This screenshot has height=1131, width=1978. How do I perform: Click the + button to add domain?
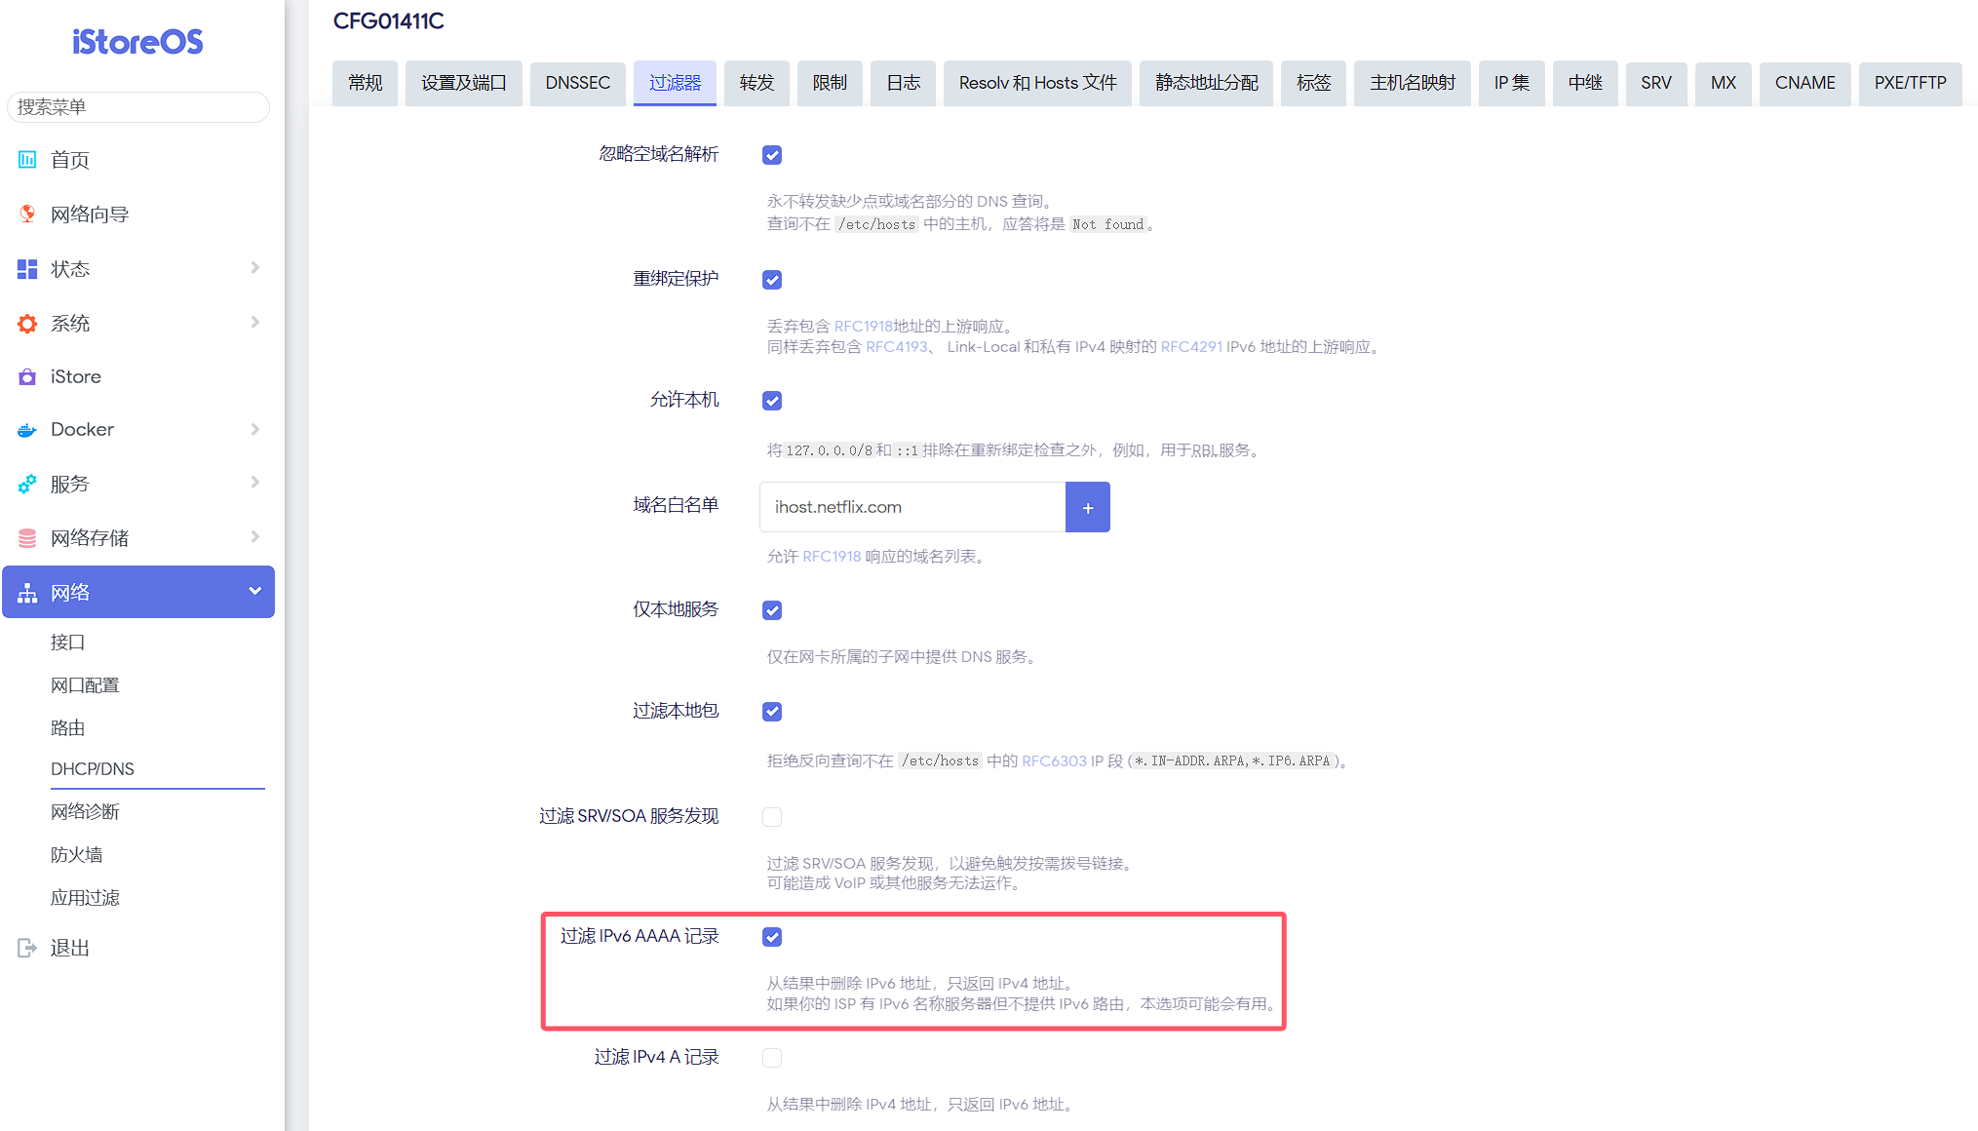tap(1087, 506)
